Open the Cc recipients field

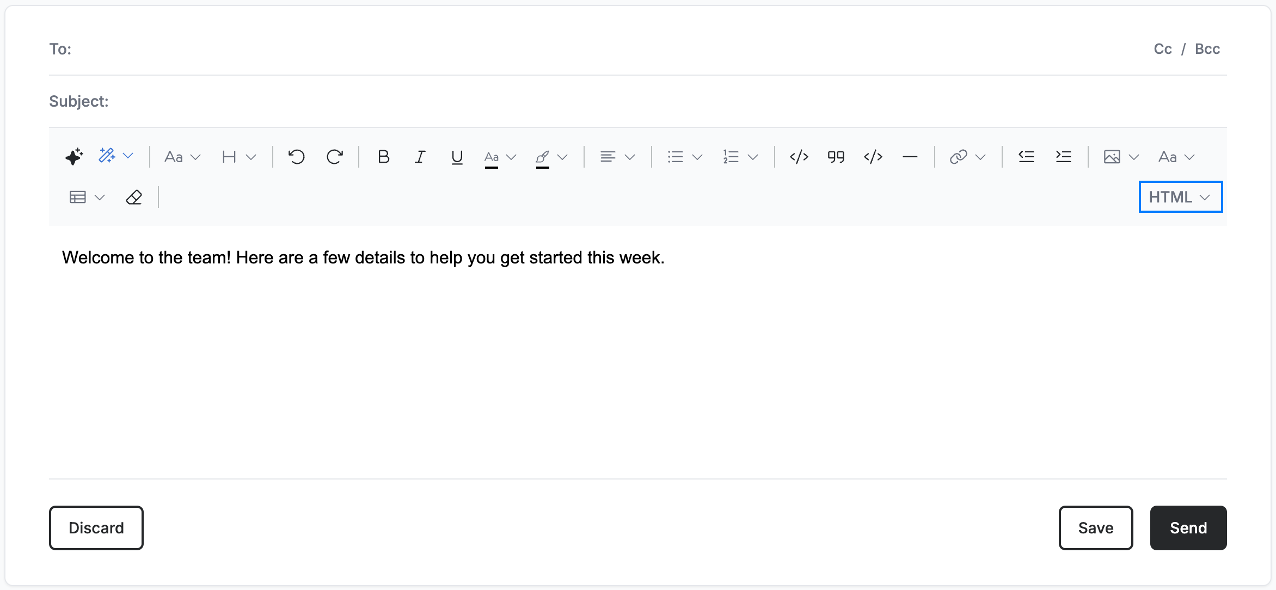[x=1162, y=49]
